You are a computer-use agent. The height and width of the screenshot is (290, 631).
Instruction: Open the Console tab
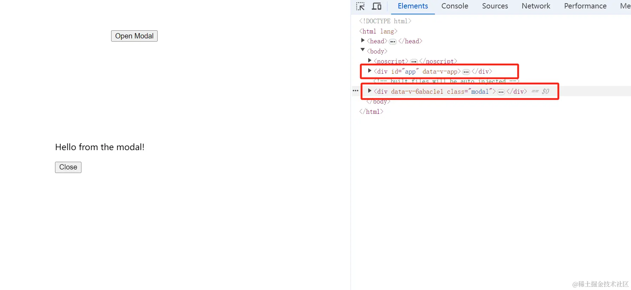click(x=455, y=6)
